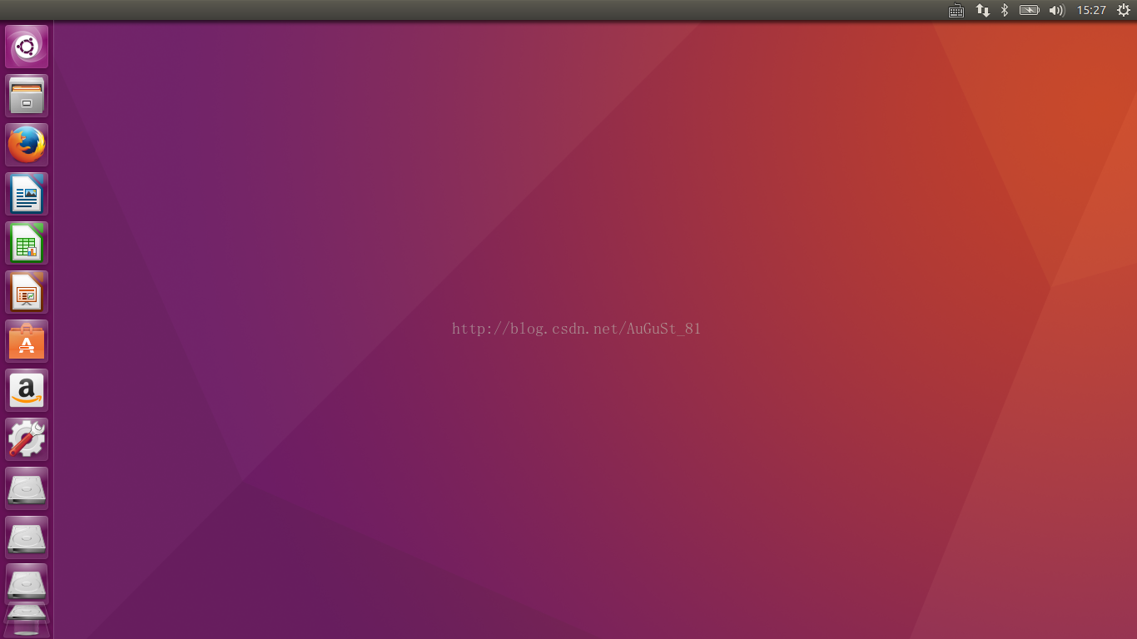The height and width of the screenshot is (639, 1137).
Task: Start LibreOffice Writer from launcher
Action: (x=27, y=194)
